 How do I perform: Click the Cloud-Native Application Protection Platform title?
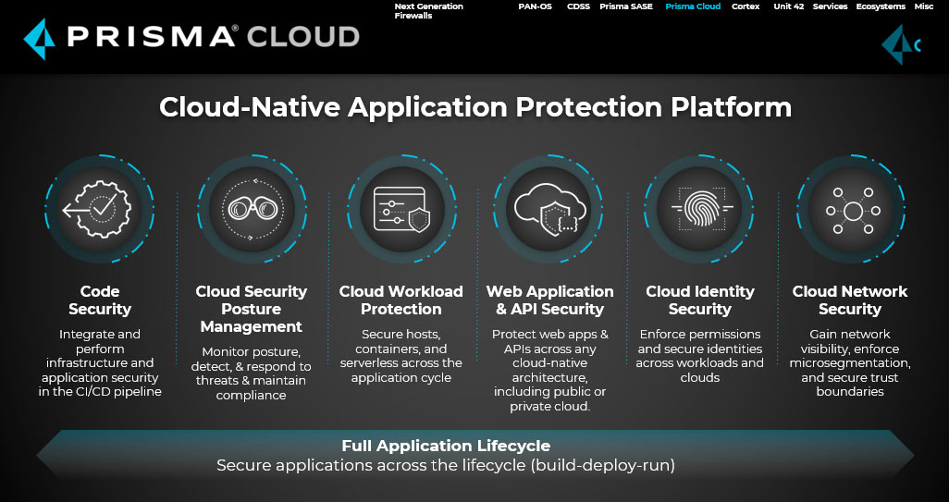[x=475, y=107]
